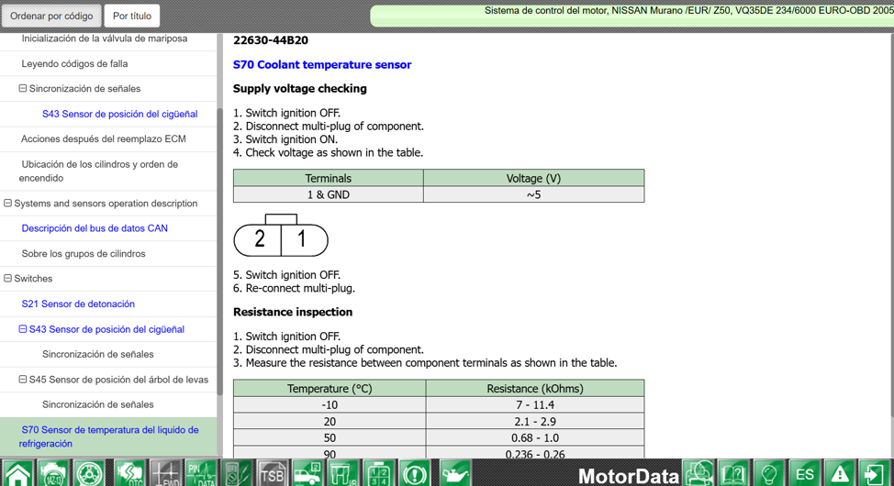Image resolution: width=894 pixels, height=486 pixels.
Task: Click the connector pin diagram image
Action: [x=281, y=236]
